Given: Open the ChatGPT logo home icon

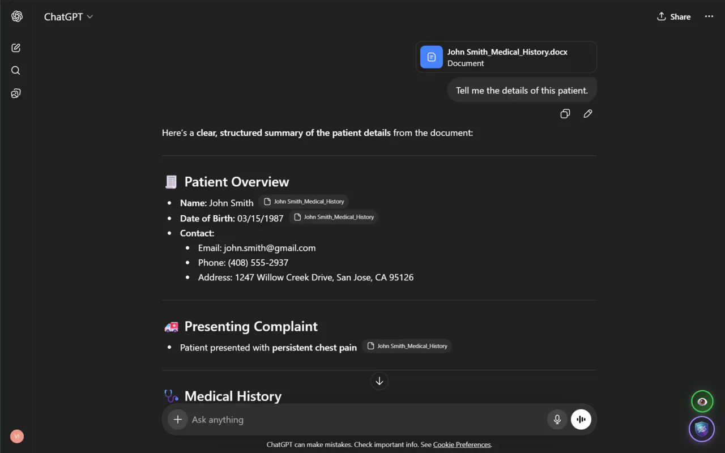Looking at the screenshot, I should click(x=17, y=16).
